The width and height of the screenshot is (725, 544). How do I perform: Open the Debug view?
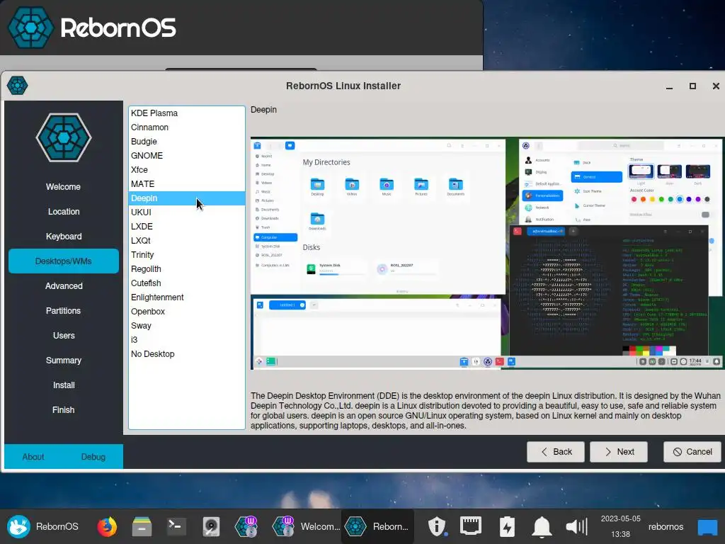click(x=93, y=457)
